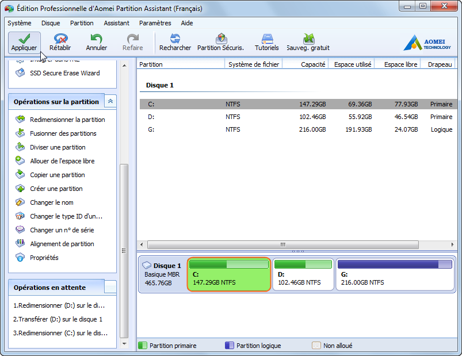Open the Partition menu
Viewport: 462px width, 356px height.
(x=82, y=23)
